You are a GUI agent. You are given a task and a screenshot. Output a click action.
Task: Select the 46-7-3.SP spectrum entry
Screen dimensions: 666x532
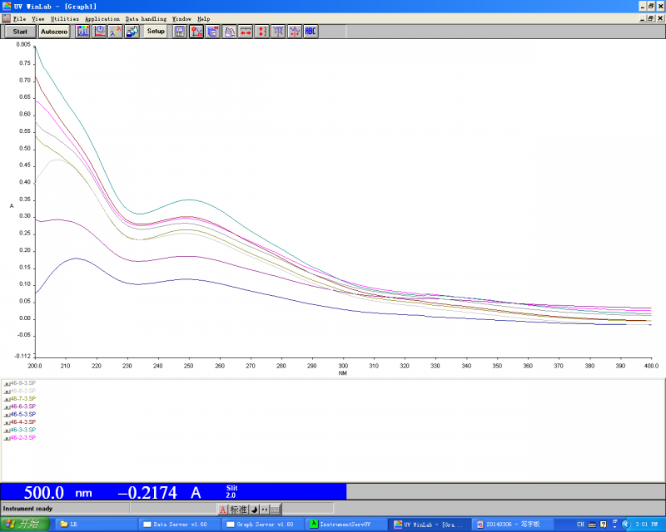coord(22,398)
